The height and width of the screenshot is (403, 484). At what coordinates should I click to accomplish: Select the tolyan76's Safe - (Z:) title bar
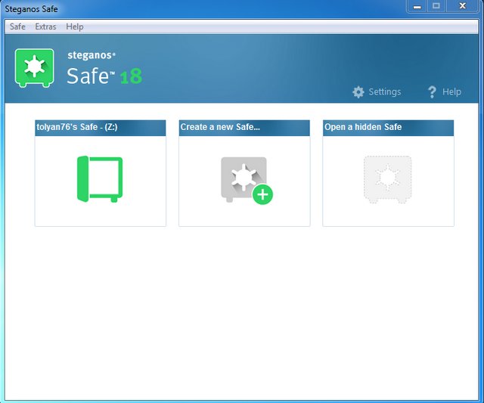click(100, 128)
